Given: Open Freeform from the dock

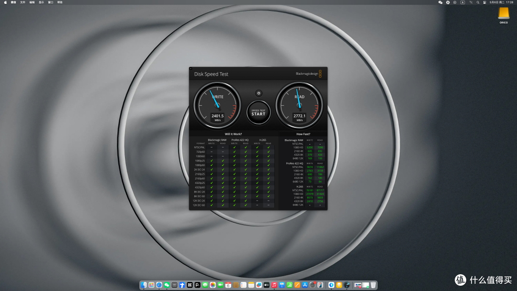Looking at the screenshot, I should (259, 285).
